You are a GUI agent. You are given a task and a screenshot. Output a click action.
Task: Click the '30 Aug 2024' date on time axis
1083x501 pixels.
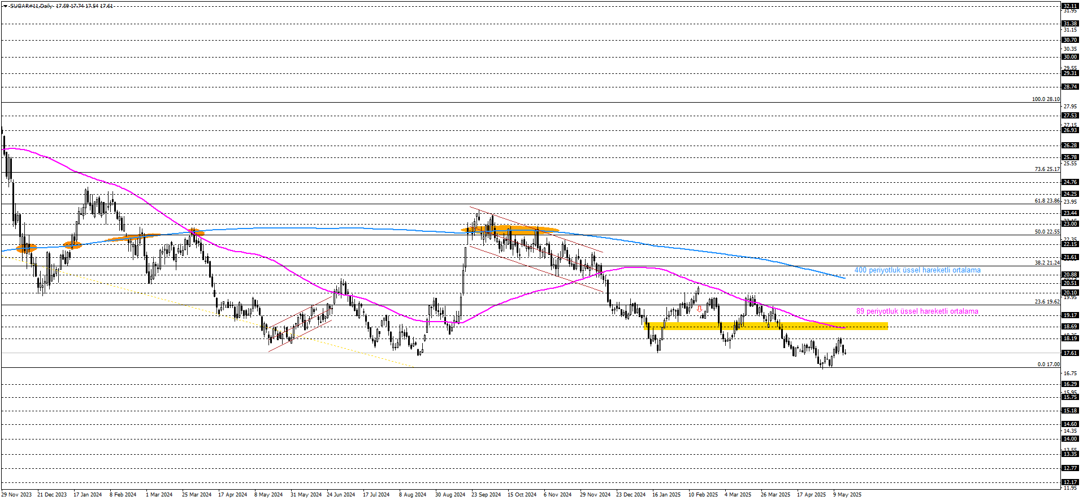[450, 495]
